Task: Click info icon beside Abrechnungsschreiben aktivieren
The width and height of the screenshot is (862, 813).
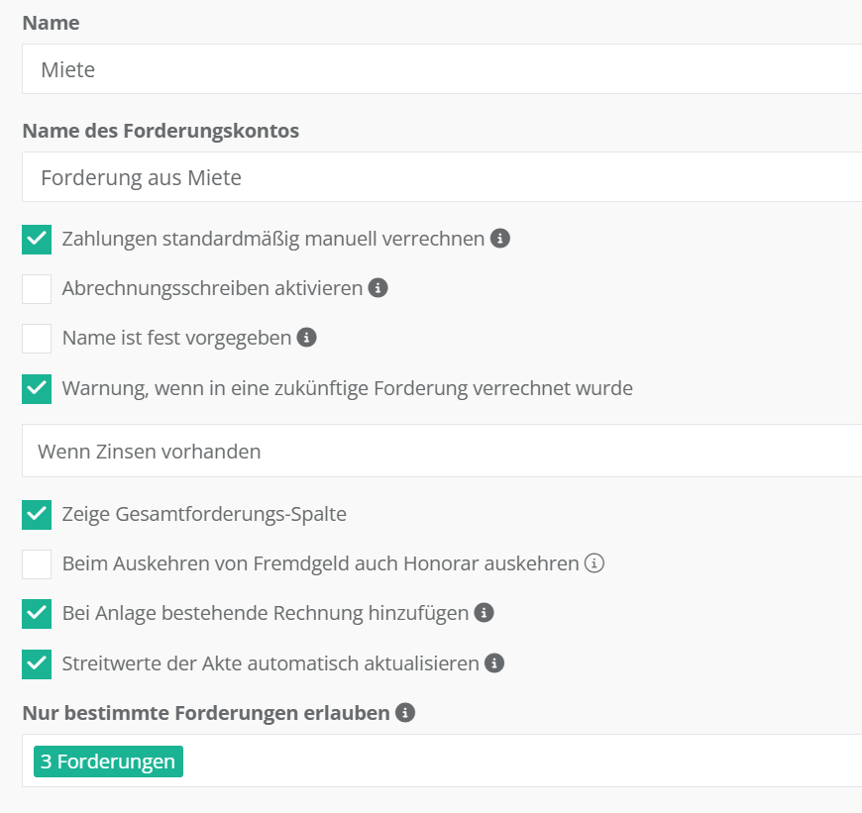Action: pyautogui.click(x=377, y=288)
